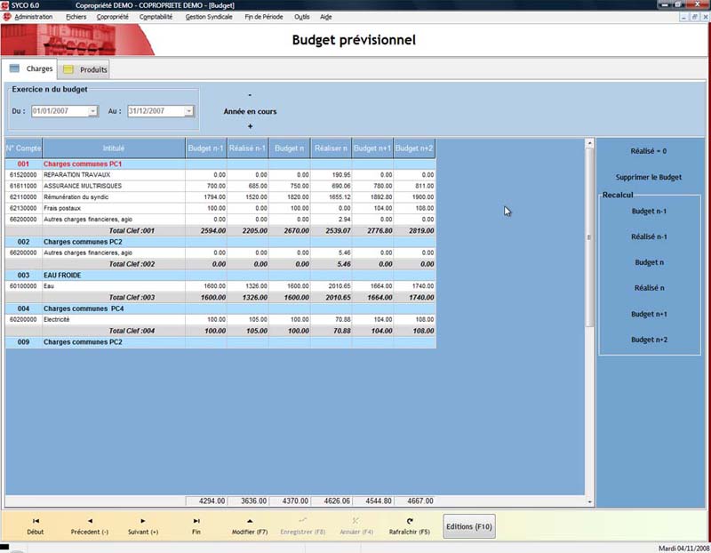Go to first record with Début
The image size is (711, 553).
(x=36, y=521)
